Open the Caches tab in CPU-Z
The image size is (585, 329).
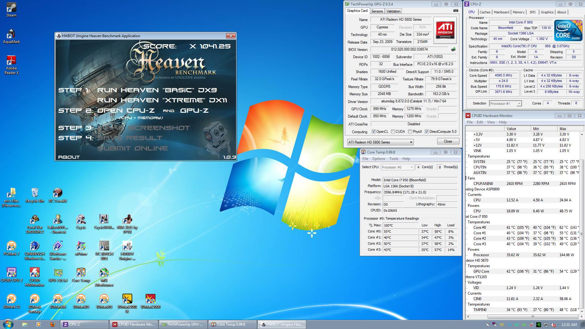[485, 12]
